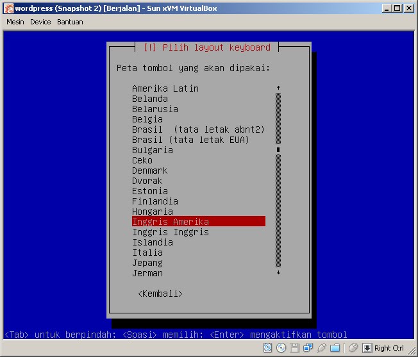Click the scrollbar up arrow
The image size is (418, 357).
pos(278,88)
